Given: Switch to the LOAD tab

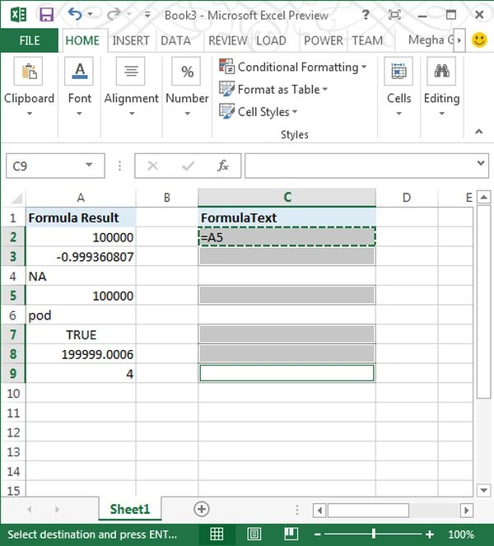Looking at the screenshot, I should pyautogui.click(x=271, y=40).
